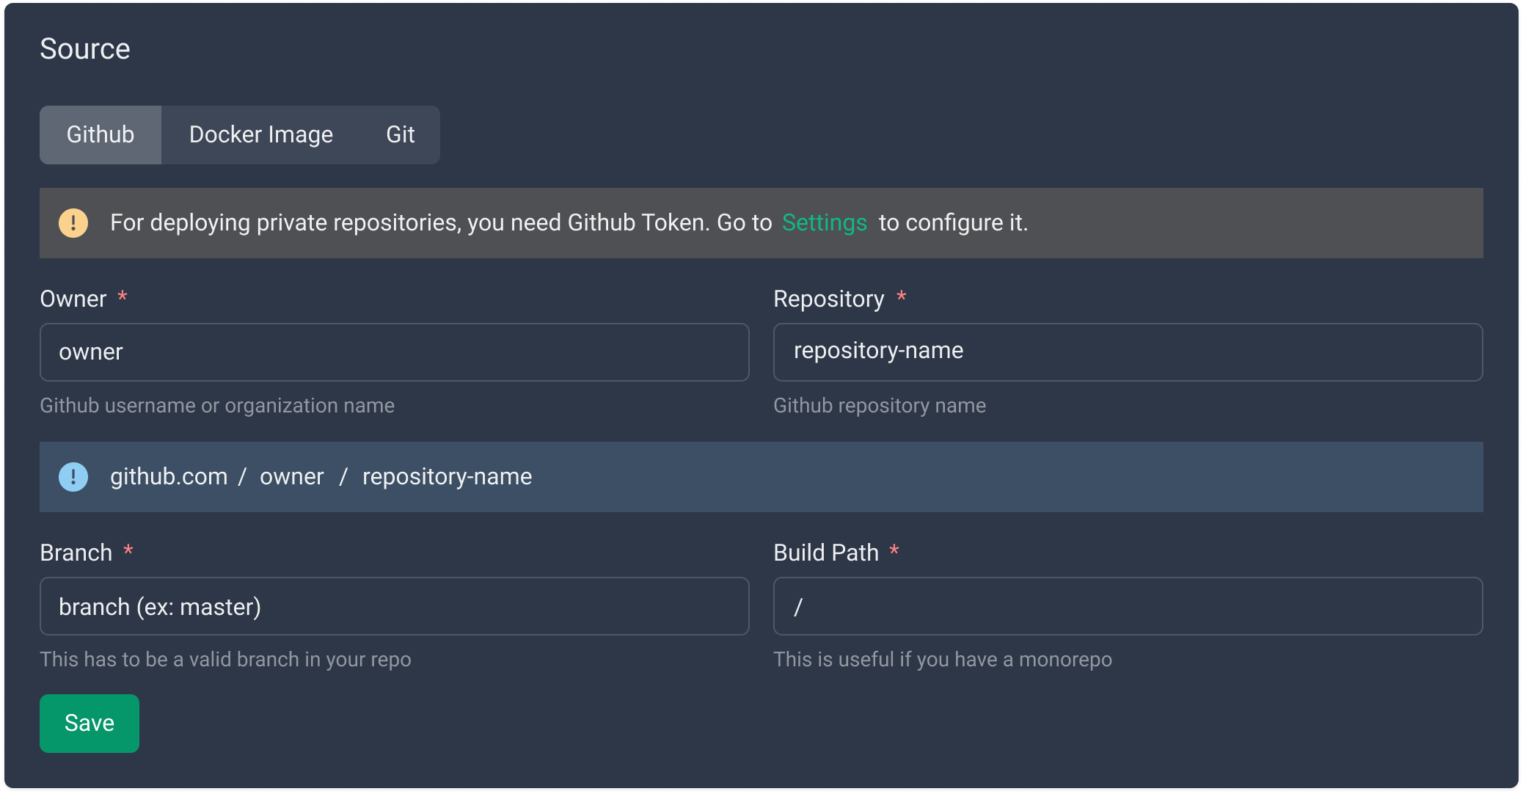Viewport: 1523px width, 794px height.
Task: Click the required asterisk next to Owner
Action: pyautogui.click(x=123, y=296)
